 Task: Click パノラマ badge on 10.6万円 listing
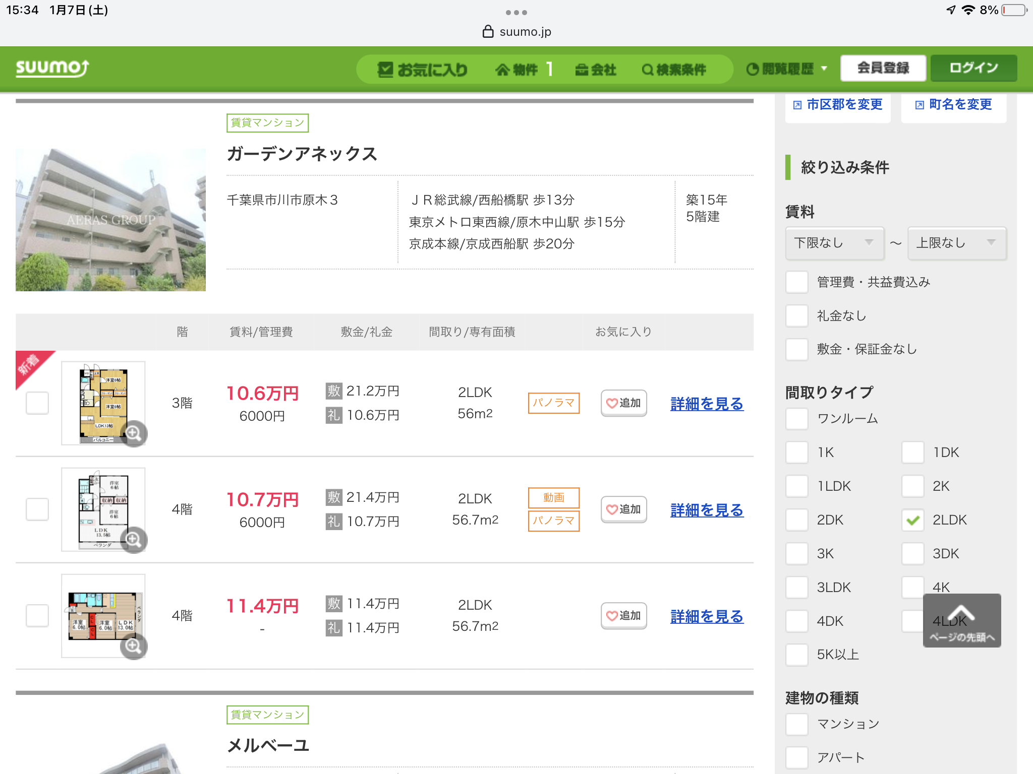point(554,403)
